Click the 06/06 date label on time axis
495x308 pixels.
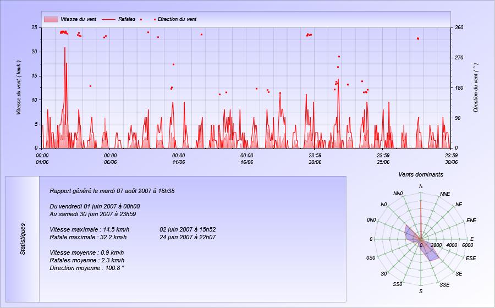tap(110, 162)
